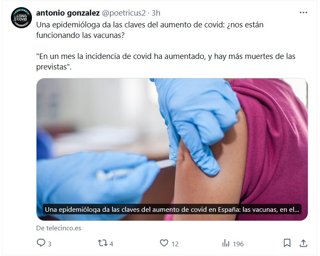Click the card caption about epidemióloga en España

pos(172,210)
